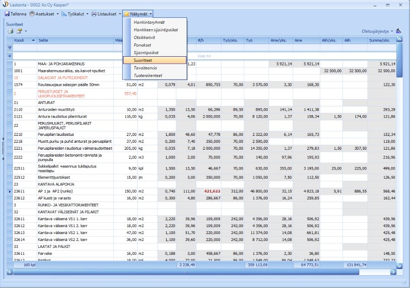Click the Työ/yks. column header

point(233,40)
